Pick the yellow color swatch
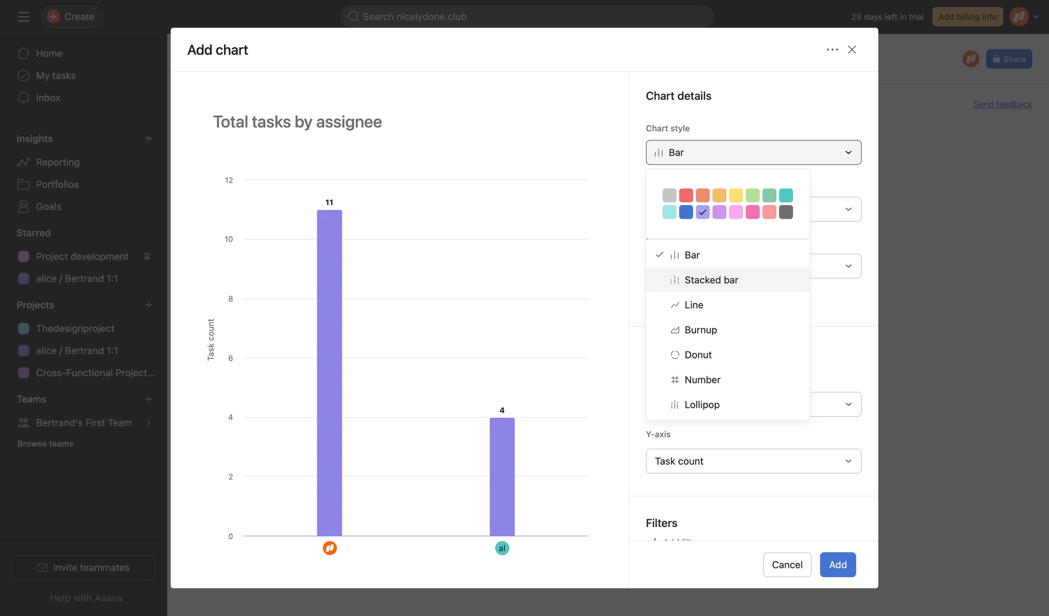This screenshot has height=616, width=1049. pyautogui.click(x=736, y=195)
